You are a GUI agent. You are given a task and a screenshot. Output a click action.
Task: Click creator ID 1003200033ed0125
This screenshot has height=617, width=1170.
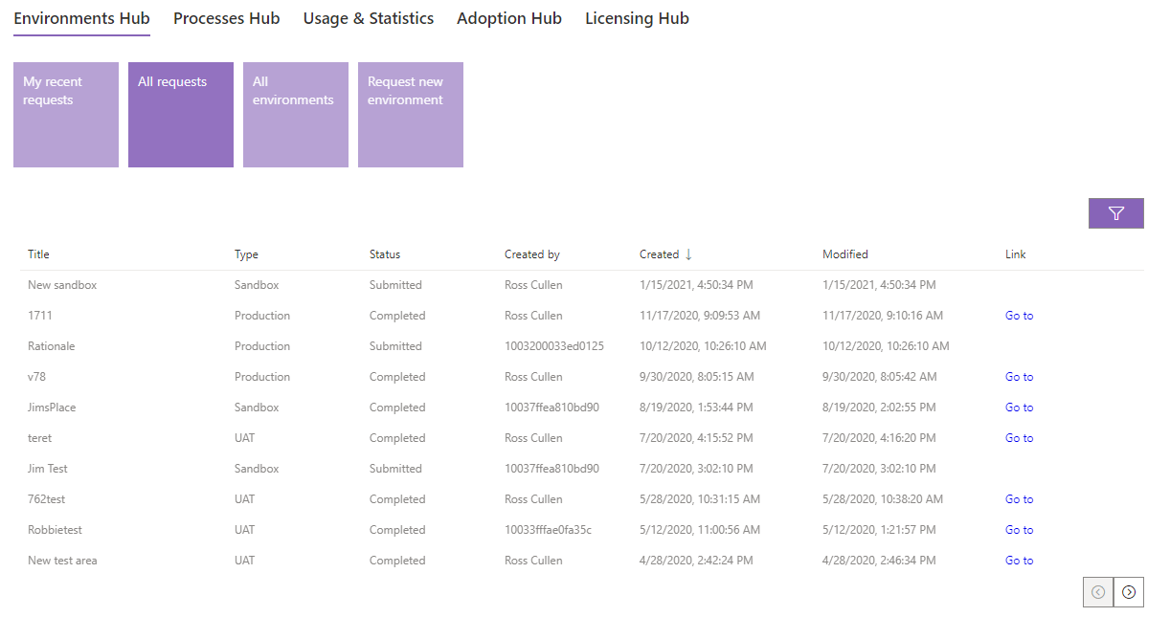(554, 346)
